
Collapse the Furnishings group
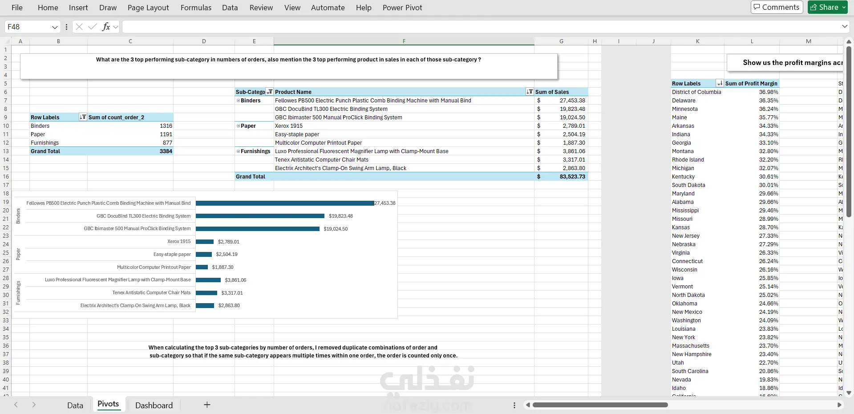tap(238, 151)
